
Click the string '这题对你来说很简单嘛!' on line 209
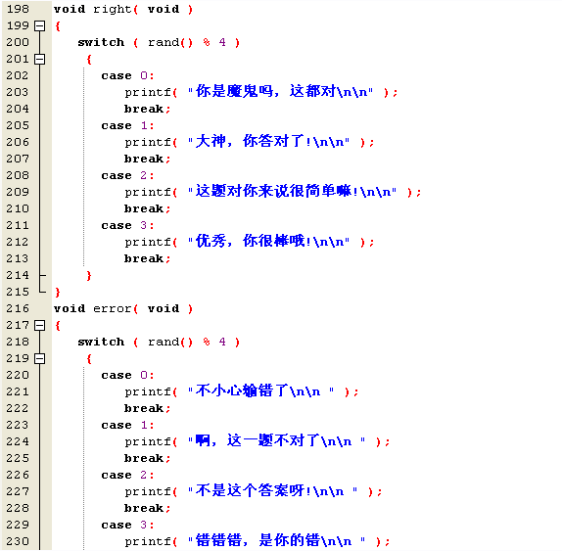(x=277, y=191)
